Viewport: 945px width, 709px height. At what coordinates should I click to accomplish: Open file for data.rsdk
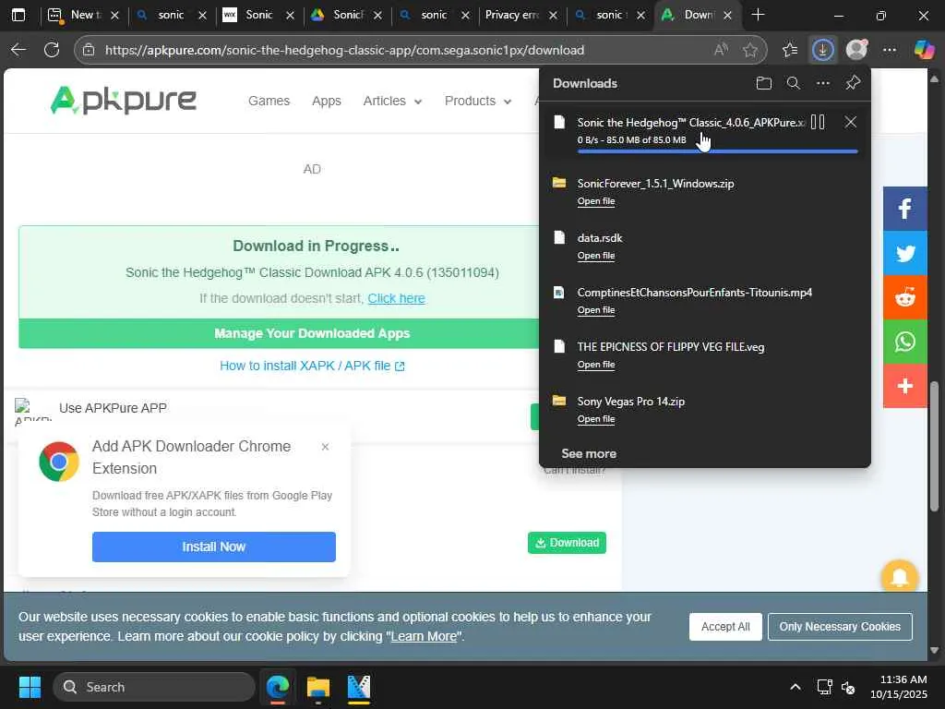pos(596,256)
